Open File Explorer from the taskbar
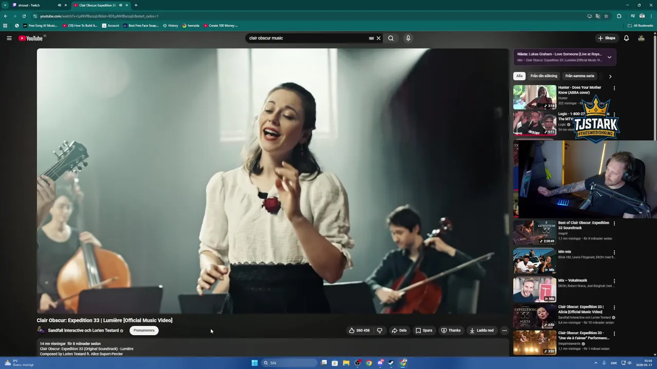Viewport: 657px width, 369px height. (x=346, y=363)
